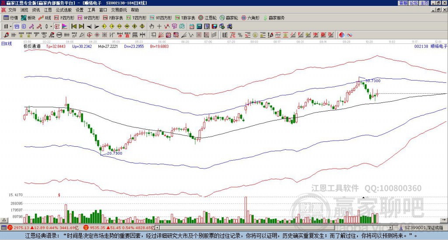Open the 工具 menu
The width and height of the screenshot is (448, 240).
[x=91, y=10]
